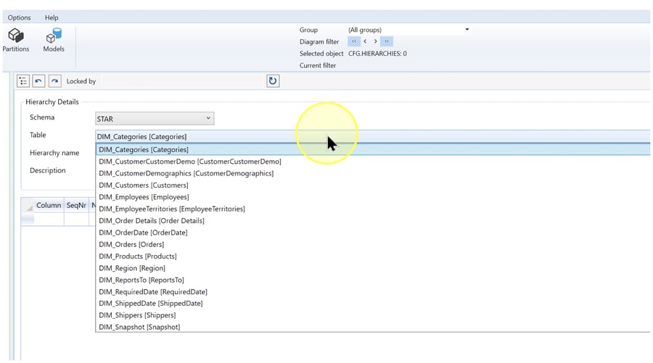This screenshot has width=653, height=363.
Task: Select DIM_Orders [Orders] option
Action: click(373, 244)
